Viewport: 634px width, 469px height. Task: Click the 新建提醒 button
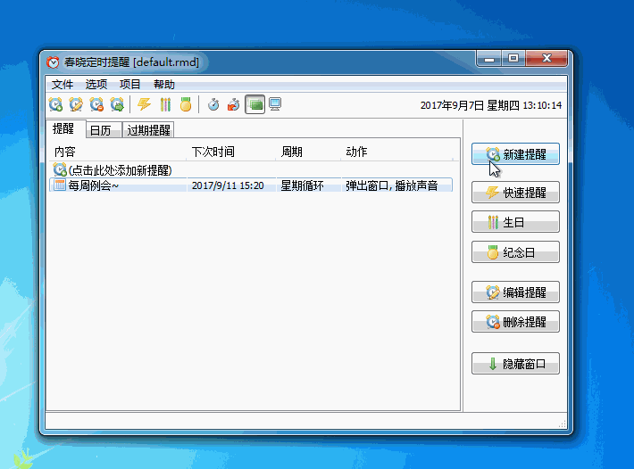point(515,153)
